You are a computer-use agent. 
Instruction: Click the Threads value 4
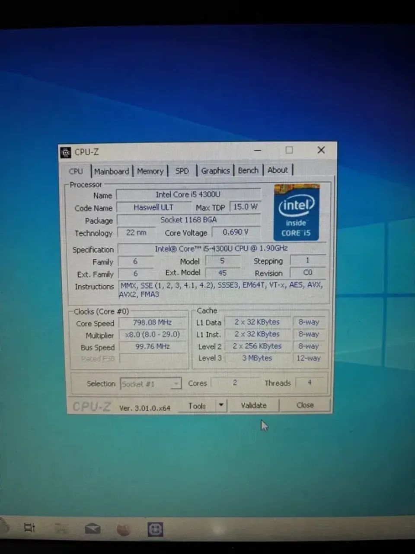coord(310,382)
